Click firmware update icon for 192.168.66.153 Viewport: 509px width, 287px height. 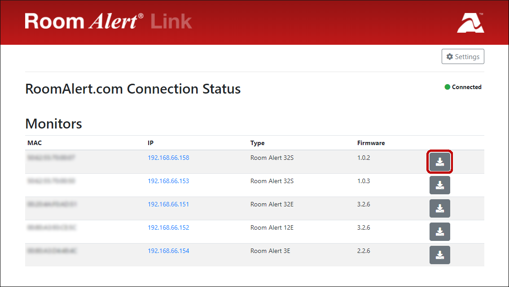pyautogui.click(x=439, y=185)
